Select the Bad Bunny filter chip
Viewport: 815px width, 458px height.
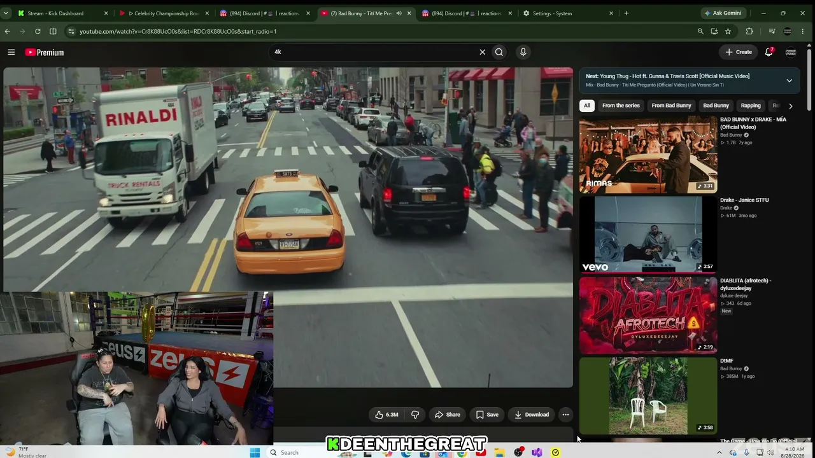(716, 106)
